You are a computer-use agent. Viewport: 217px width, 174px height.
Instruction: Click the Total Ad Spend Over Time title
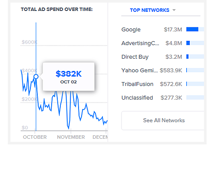pos(57,10)
